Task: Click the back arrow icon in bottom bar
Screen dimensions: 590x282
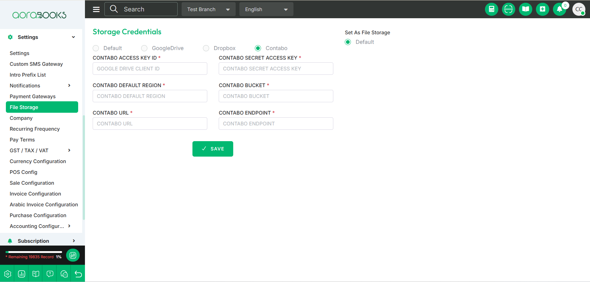Action: point(78,274)
